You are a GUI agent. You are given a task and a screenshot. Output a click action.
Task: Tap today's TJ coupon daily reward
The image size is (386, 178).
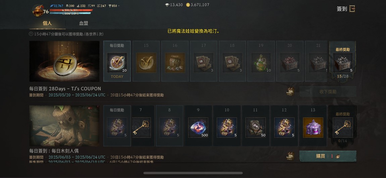coord(117,63)
